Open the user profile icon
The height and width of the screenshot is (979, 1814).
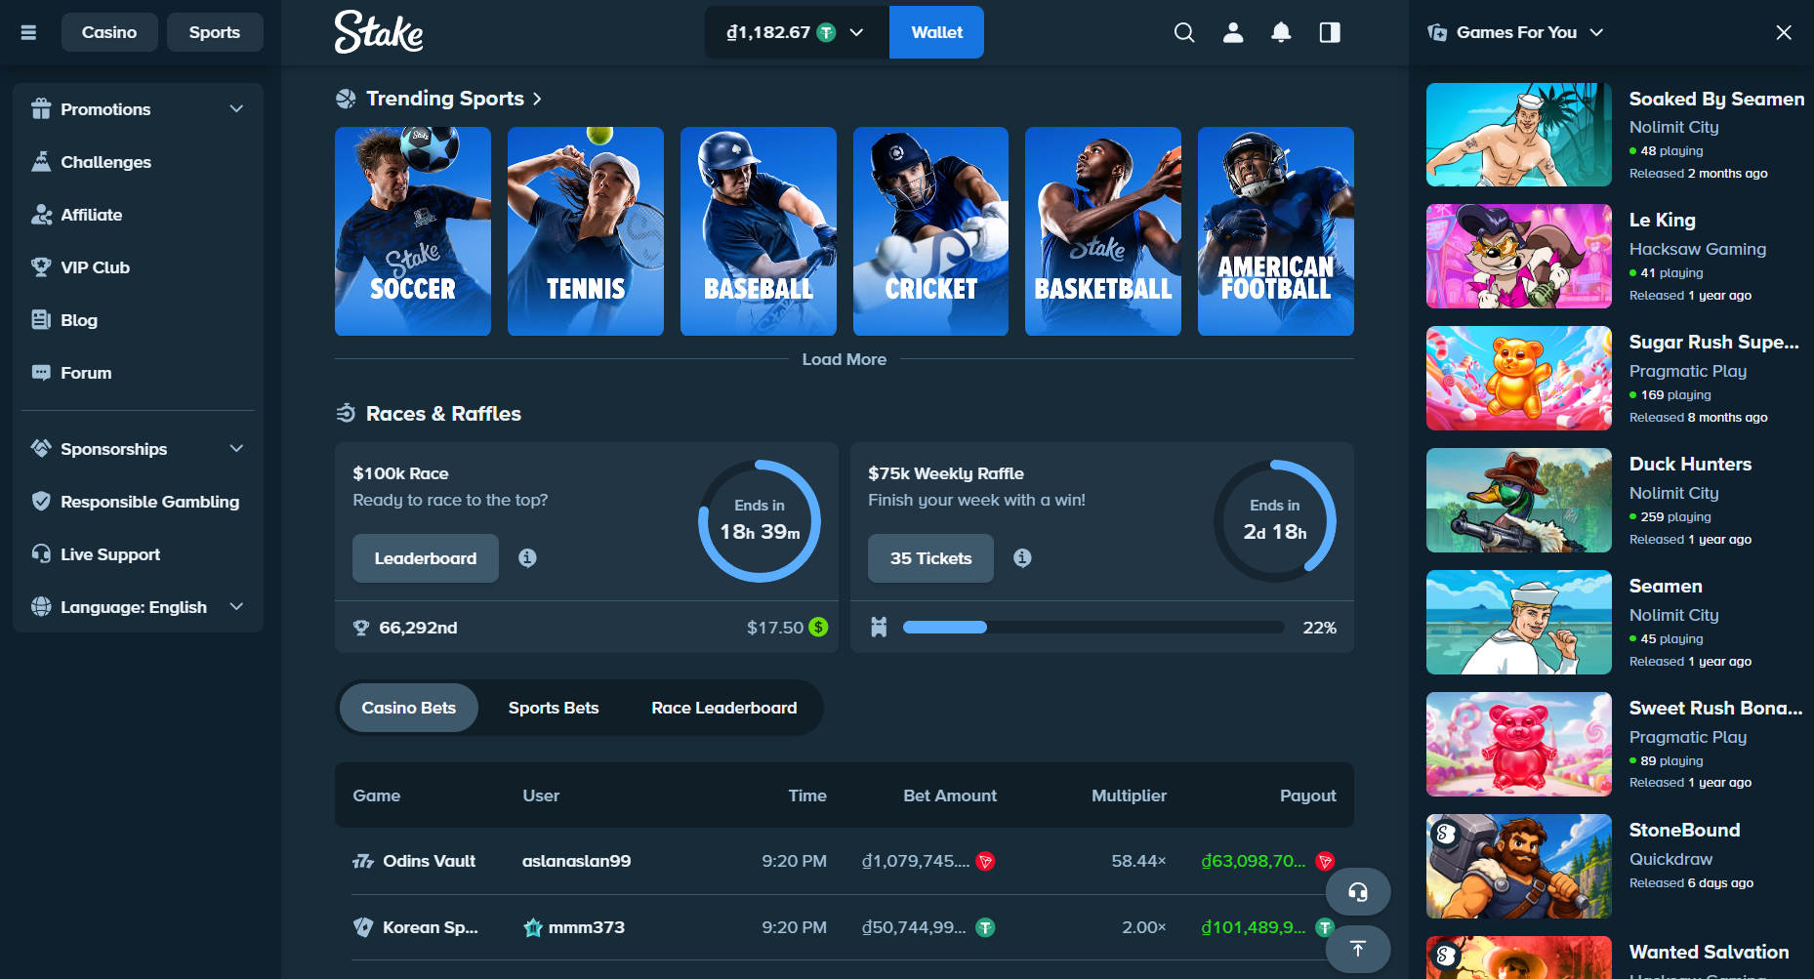pos(1233,32)
